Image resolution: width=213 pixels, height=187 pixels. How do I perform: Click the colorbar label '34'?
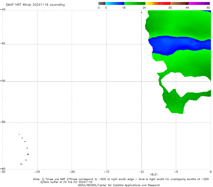click(144, 7)
